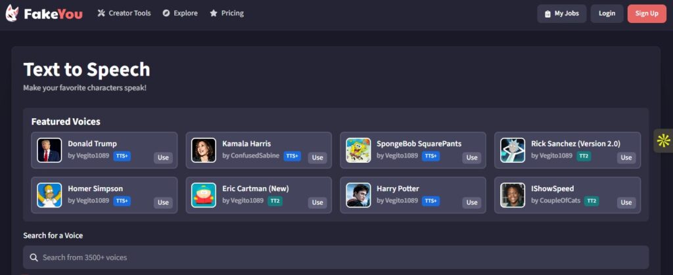The width and height of the screenshot is (673, 275).
Task: Use the Harry Potter voice
Action: [x=472, y=202]
